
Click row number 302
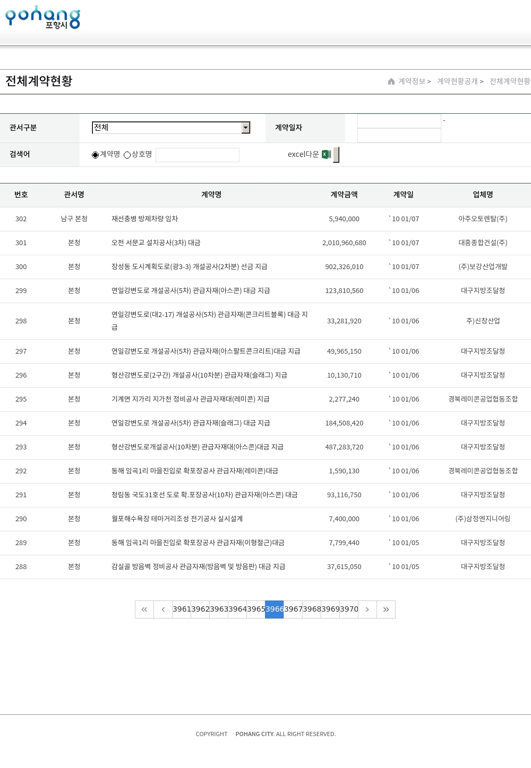21,219
